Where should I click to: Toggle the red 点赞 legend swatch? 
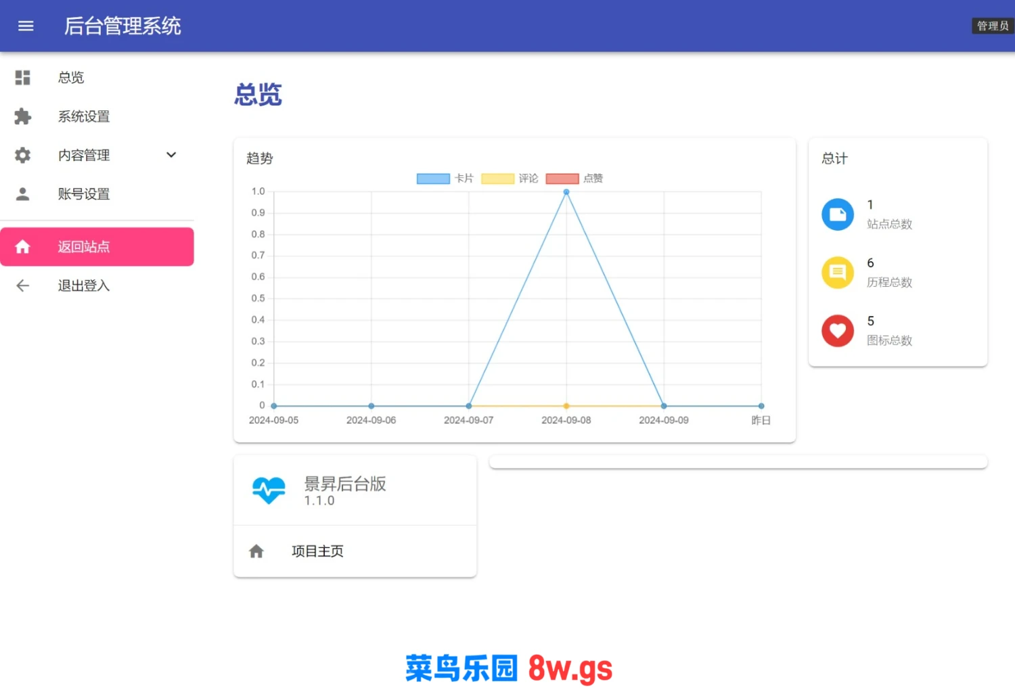pos(562,179)
